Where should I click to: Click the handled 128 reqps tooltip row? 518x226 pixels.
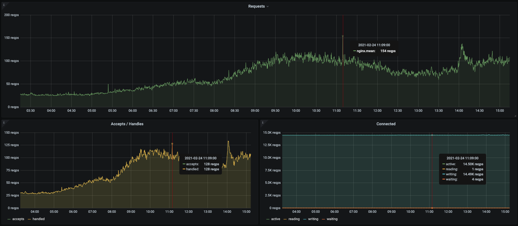tap(201, 169)
